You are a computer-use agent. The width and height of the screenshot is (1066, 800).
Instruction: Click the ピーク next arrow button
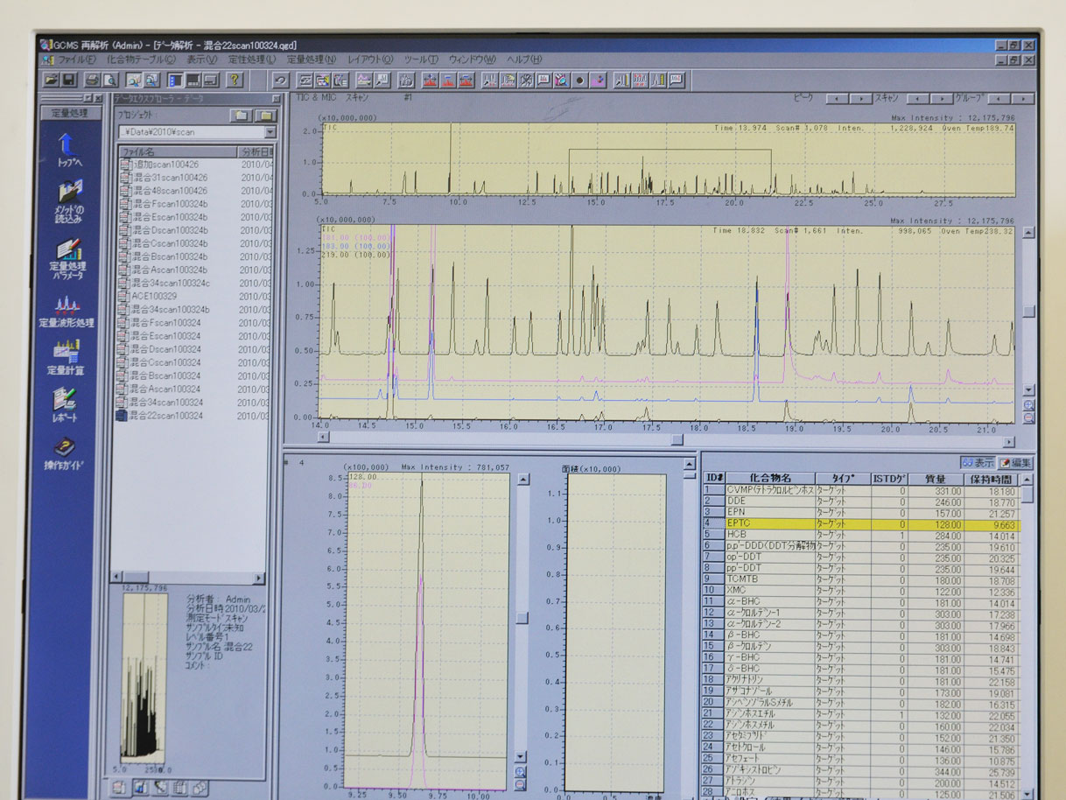click(859, 99)
